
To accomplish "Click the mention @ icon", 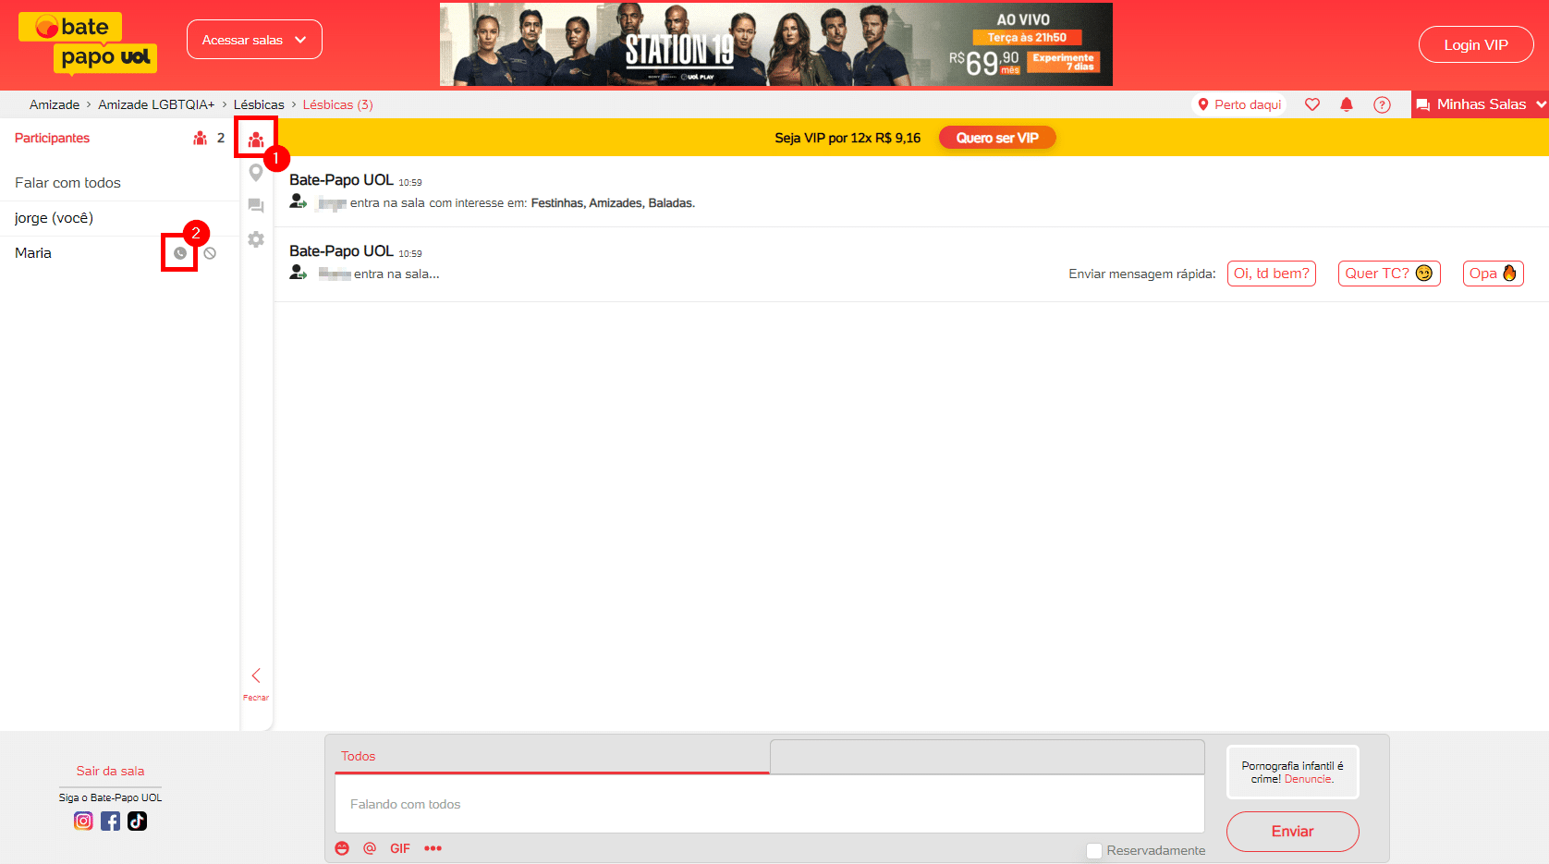I will pos(370,848).
